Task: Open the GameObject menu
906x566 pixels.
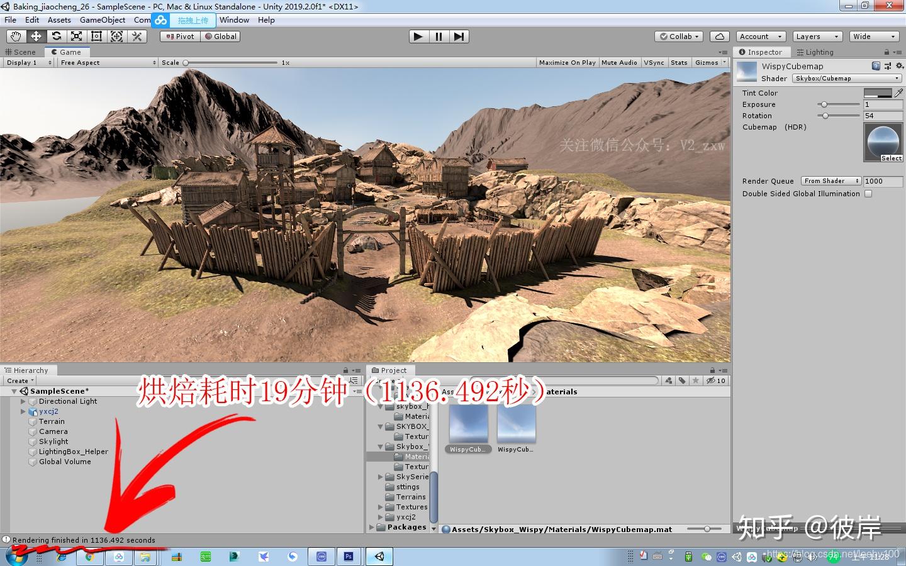Action: coord(103,20)
